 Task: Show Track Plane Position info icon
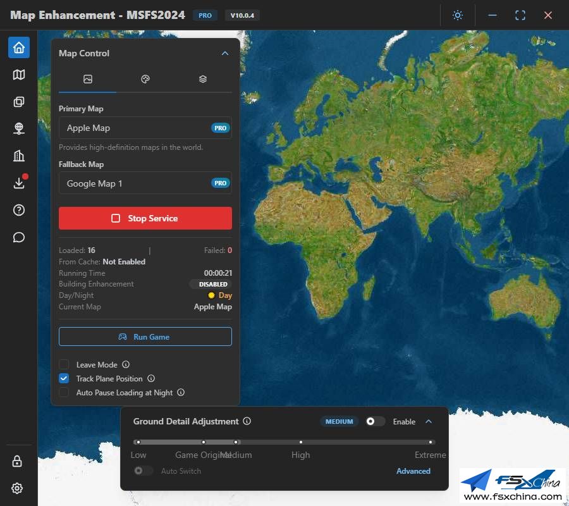coord(151,379)
